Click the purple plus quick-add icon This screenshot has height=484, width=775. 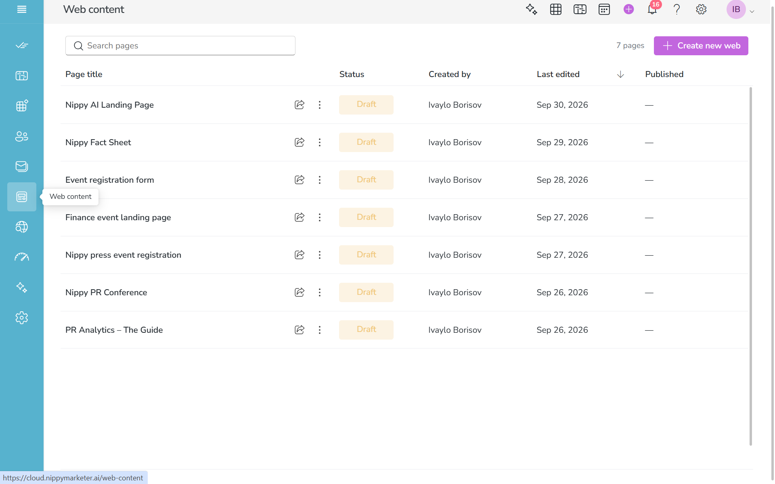coord(628,9)
